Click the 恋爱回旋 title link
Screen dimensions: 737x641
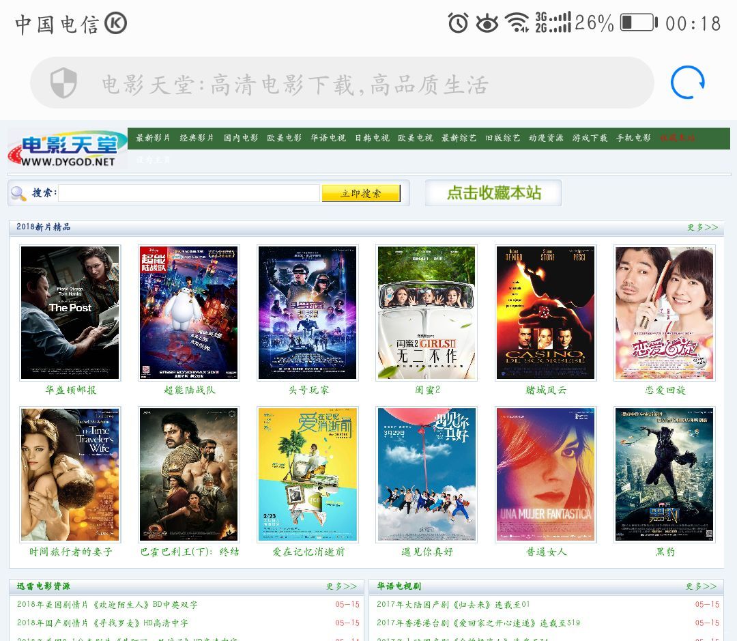point(665,390)
